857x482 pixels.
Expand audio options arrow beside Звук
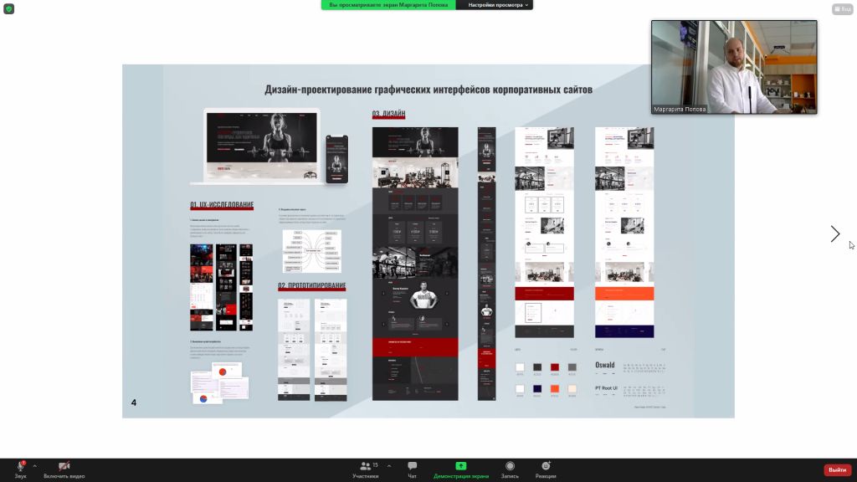[x=34, y=466]
